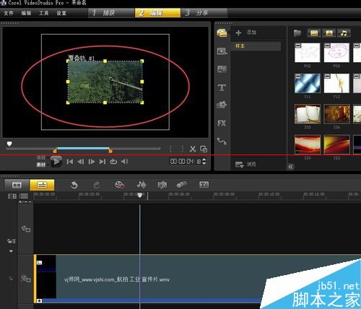Open the FX filter library
The width and height of the screenshot is (361, 309).
tap(222, 123)
